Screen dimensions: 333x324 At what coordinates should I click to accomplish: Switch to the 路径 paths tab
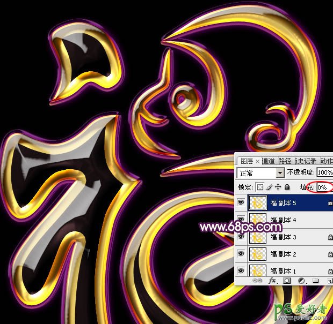click(285, 161)
